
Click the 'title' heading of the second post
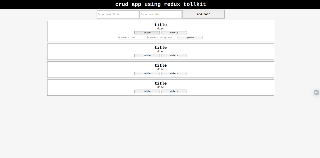tap(161, 48)
